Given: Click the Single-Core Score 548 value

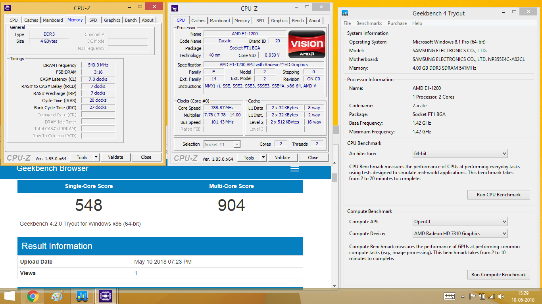Looking at the screenshot, I should tap(89, 205).
